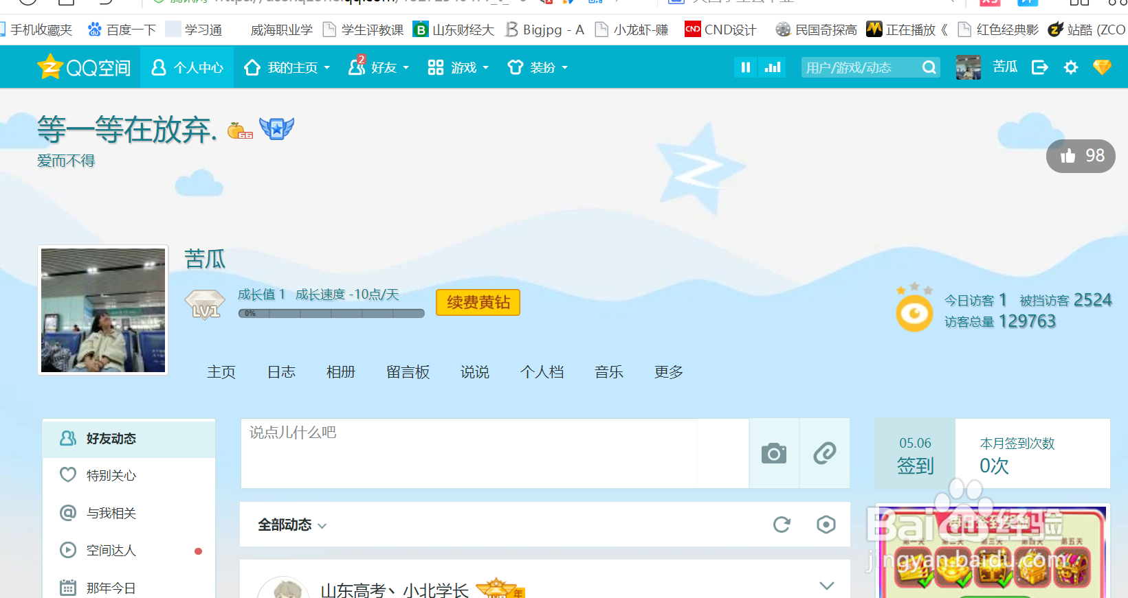
Task: Expand the post options chevron
Action: pyautogui.click(x=827, y=586)
